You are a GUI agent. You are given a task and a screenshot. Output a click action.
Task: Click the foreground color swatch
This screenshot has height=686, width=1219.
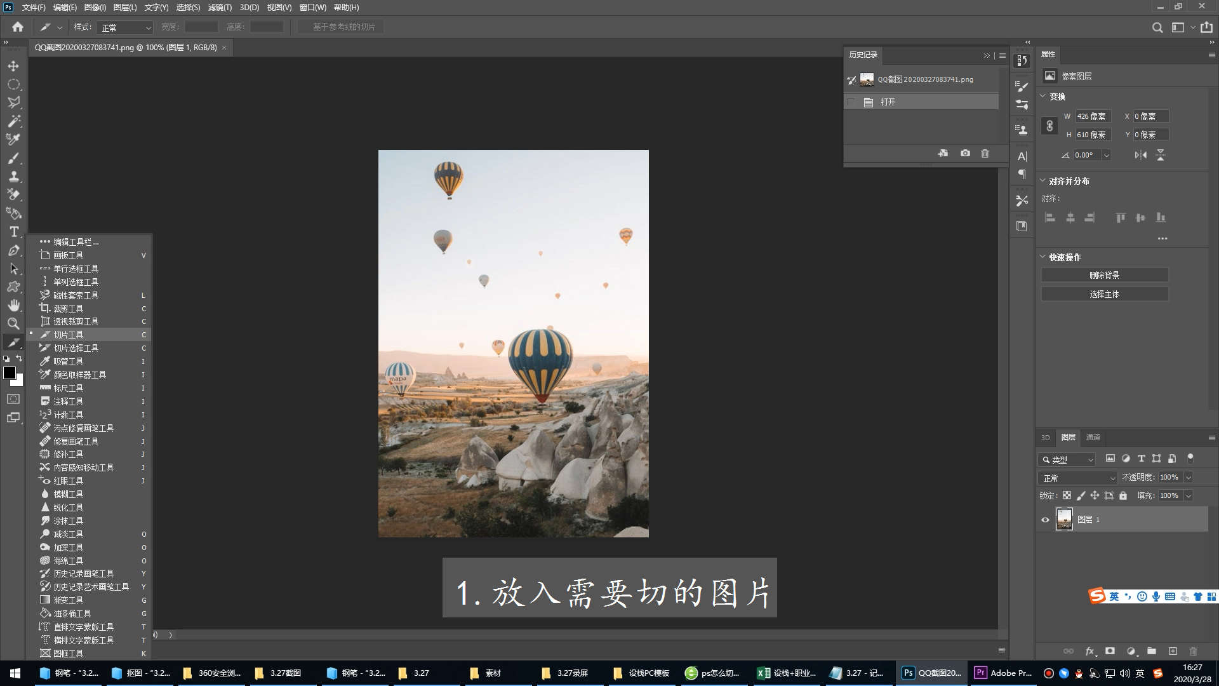coord(10,373)
